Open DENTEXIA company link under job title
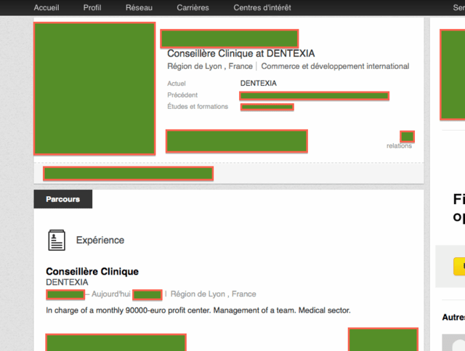Screen dimensions: 465x351 pyautogui.click(x=67, y=282)
